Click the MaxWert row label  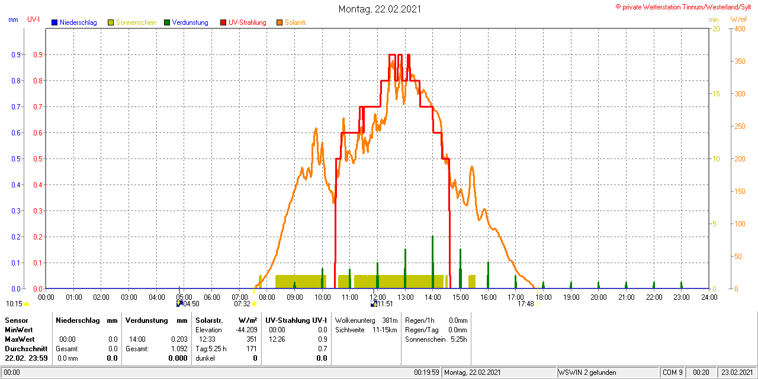19,339
